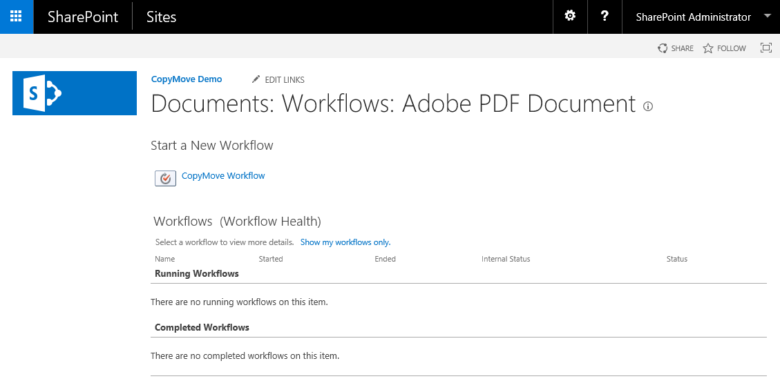This screenshot has width=780, height=381.
Task: Go to the SharePoint home link
Action: point(83,17)
